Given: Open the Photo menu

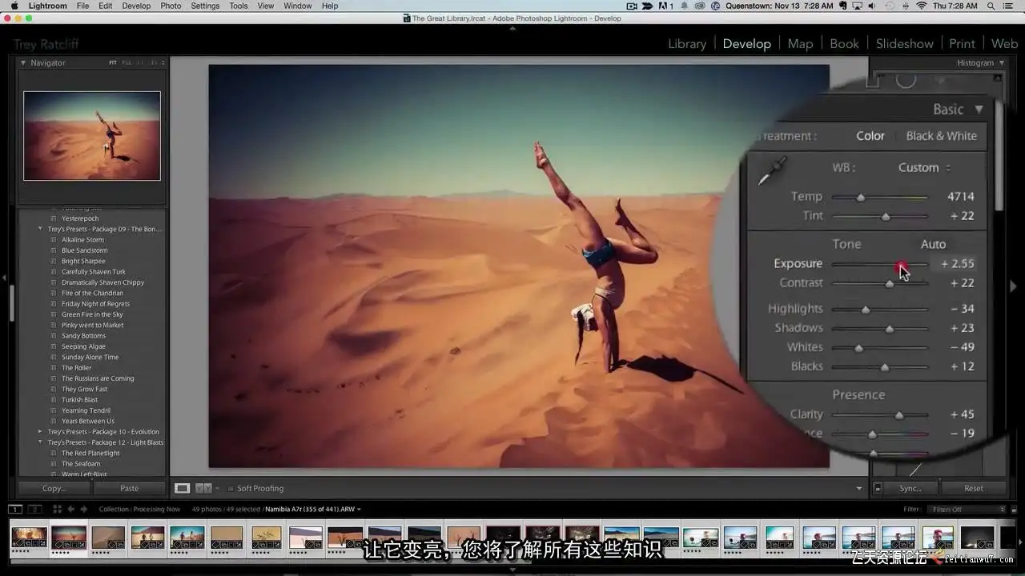Looking at the screenshot, I should [x=171, y=6].
